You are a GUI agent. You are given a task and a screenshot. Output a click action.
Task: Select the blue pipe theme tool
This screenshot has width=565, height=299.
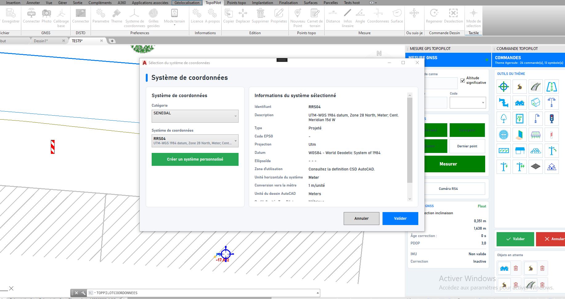(x=504, y=103)
